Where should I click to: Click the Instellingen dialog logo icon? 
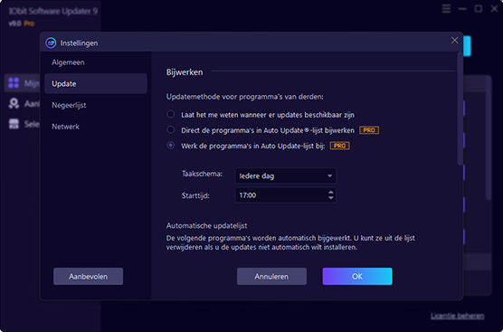[51, 43]
